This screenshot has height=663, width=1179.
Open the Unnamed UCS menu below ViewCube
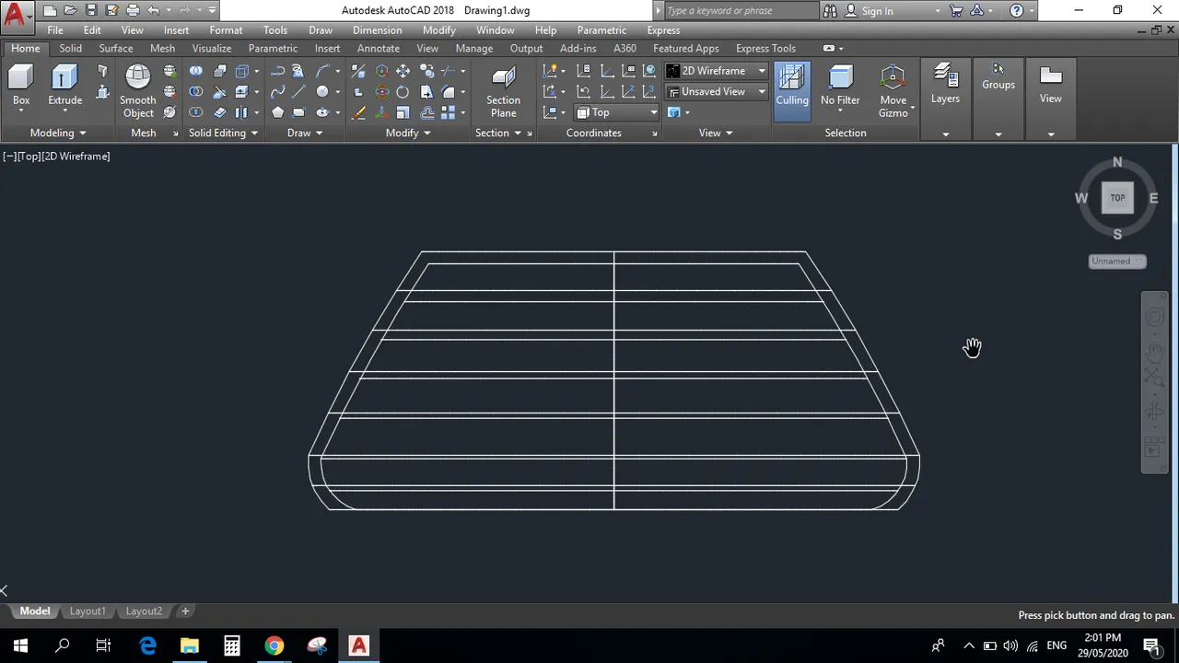pos(1117,261)
